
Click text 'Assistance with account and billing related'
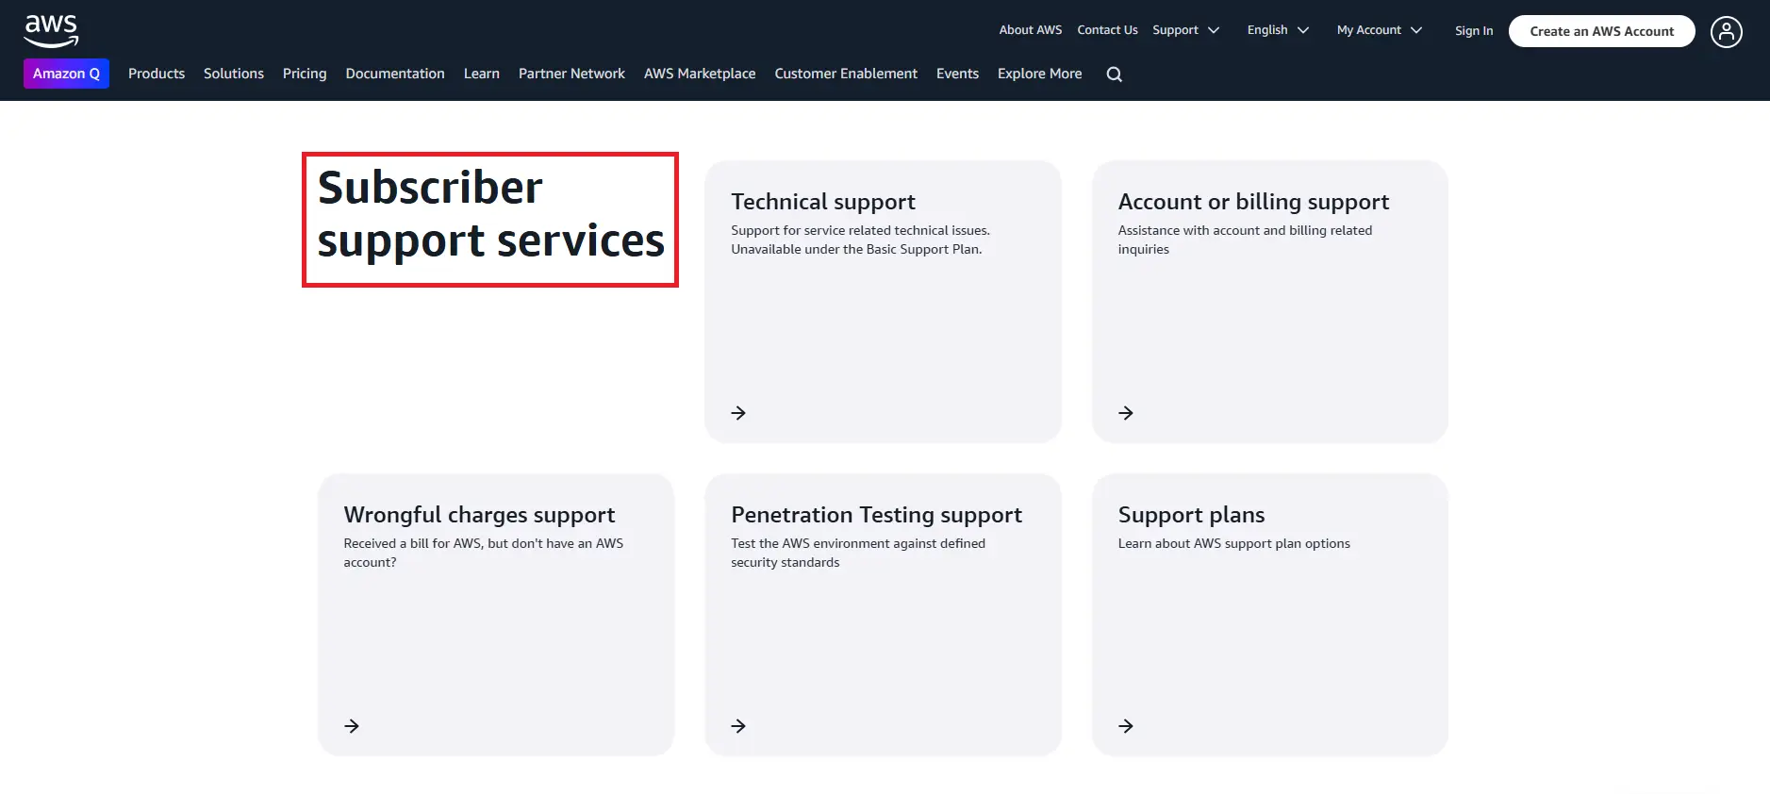pos(1245,230)
